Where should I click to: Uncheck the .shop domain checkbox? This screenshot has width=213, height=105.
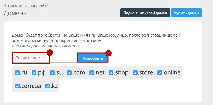(111, 73)
